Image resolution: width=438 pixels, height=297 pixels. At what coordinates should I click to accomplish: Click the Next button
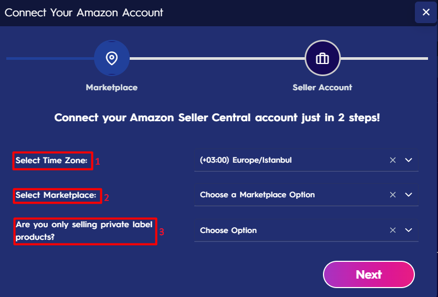click(x=369, y=274)
